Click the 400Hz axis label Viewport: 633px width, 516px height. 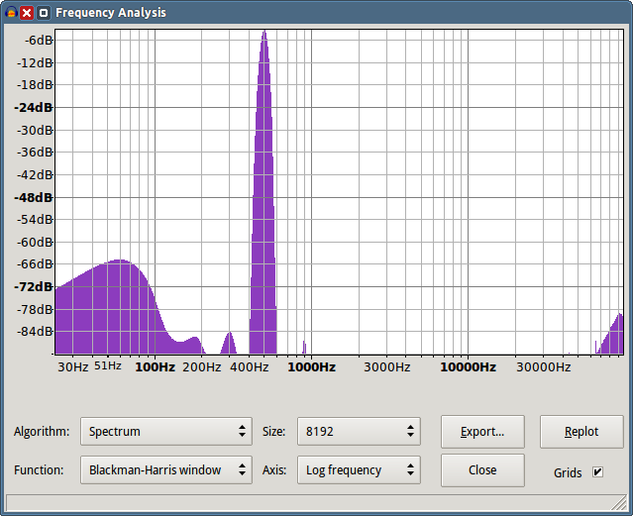[249, 367]
